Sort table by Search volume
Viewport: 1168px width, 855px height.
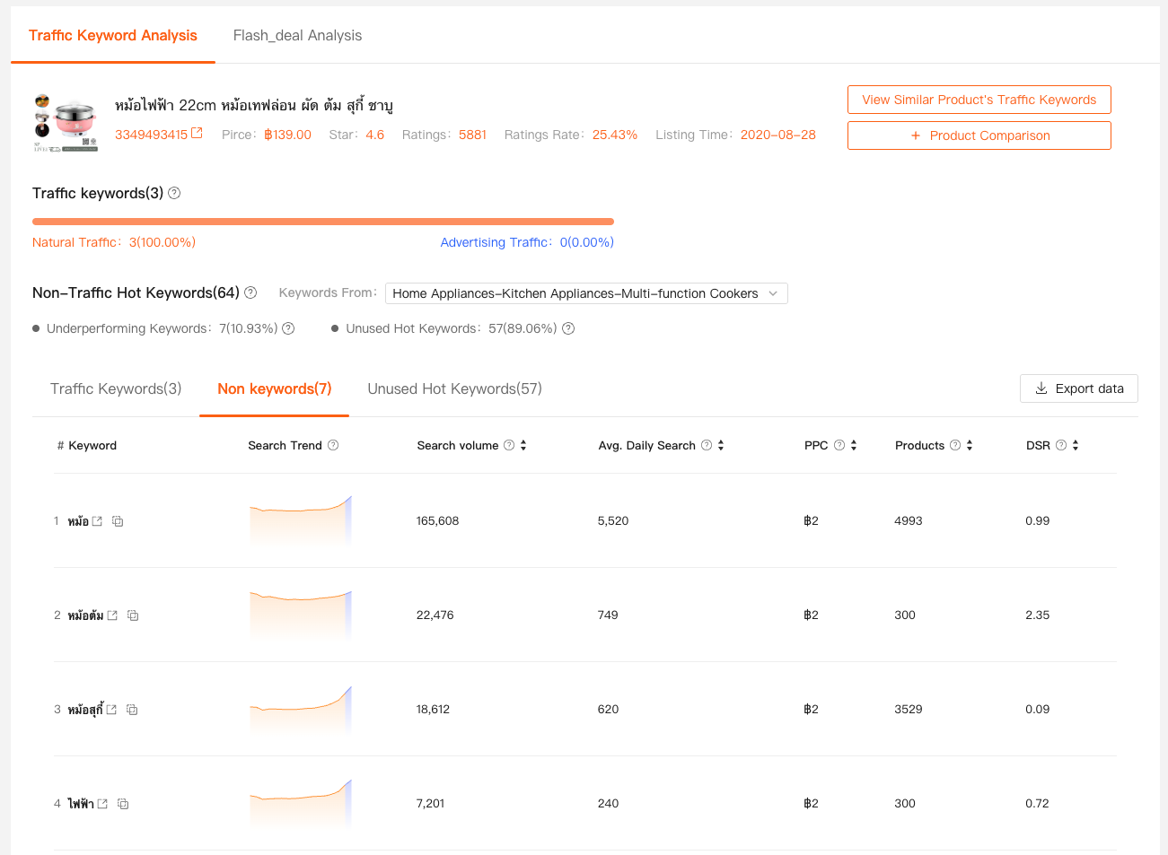[x=523, y=445]
